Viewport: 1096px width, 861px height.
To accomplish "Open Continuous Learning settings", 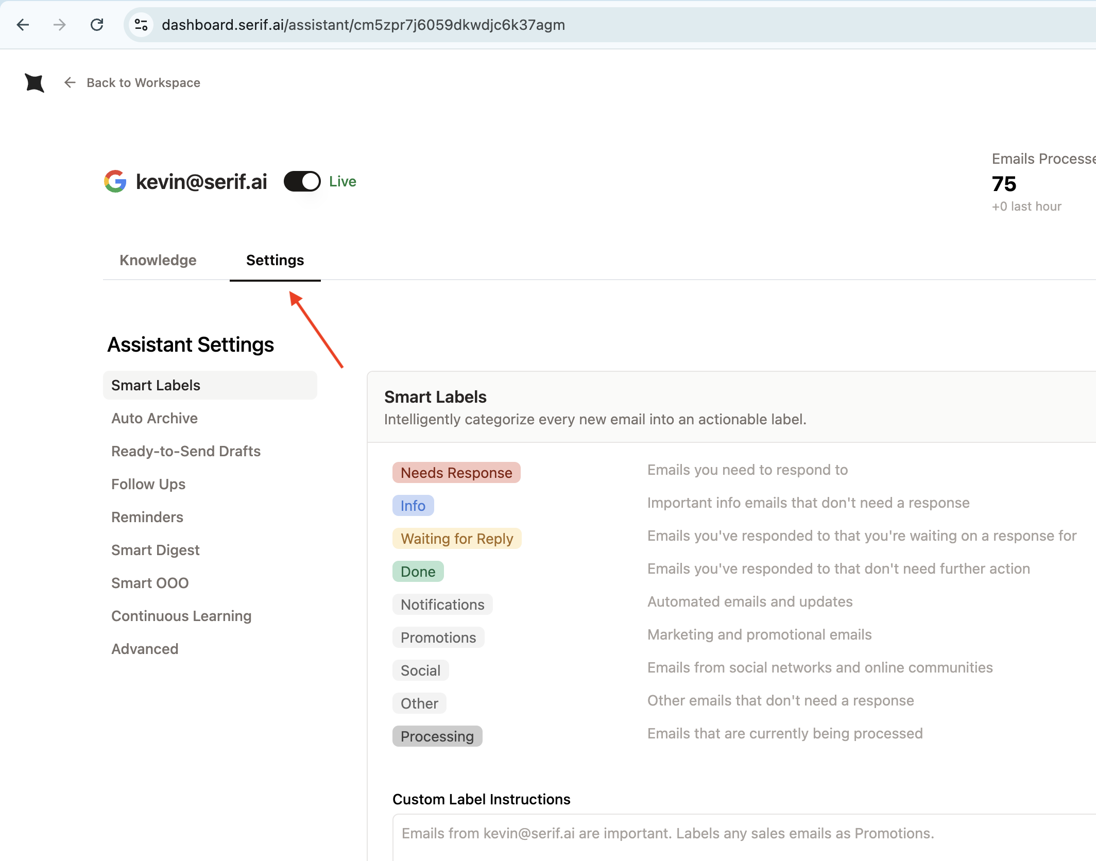I will [x=181, y=616].
